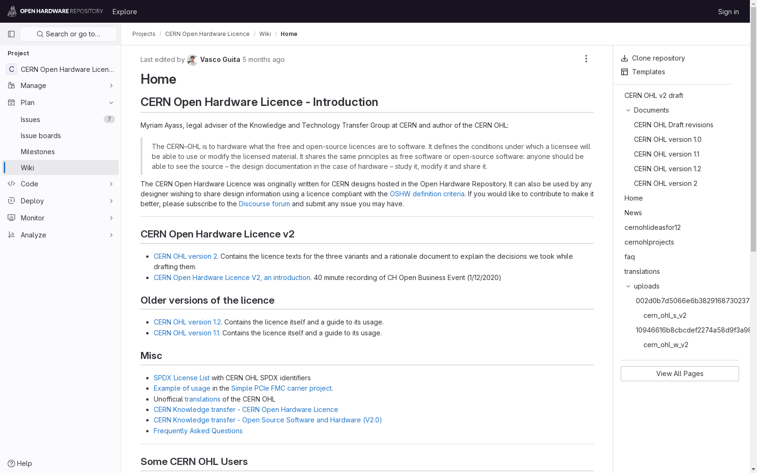757x473 pixels.
Task: Collapse the uploads tree chevron
Action: point(628,286)
